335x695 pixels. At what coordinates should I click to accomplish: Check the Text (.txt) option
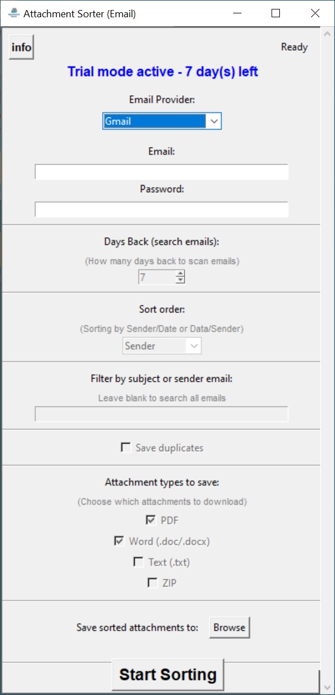[x=139, y=562]
